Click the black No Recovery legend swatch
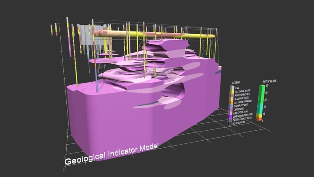 point(229,124)
